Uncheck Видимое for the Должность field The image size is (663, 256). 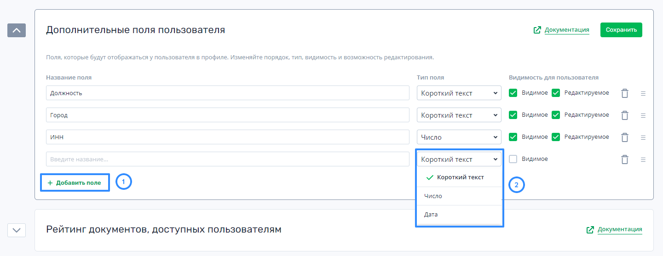click(x=513, y=93)
